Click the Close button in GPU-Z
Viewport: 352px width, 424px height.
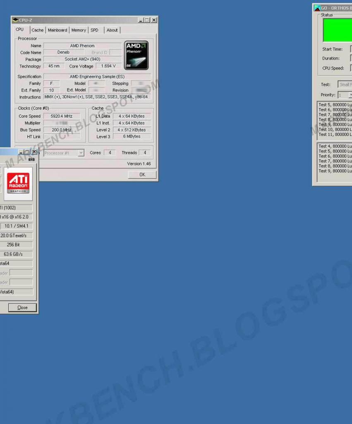[x=22, y=308]
